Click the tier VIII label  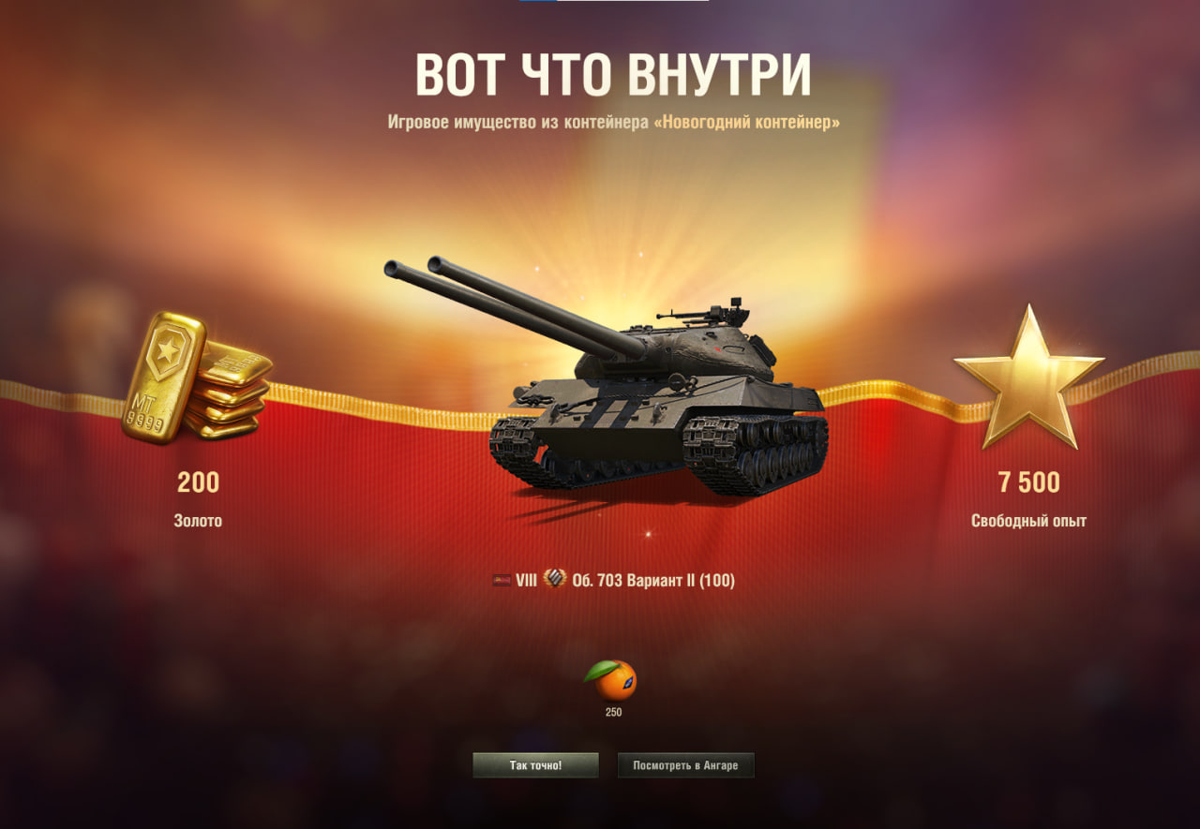(x=526, y=581)
